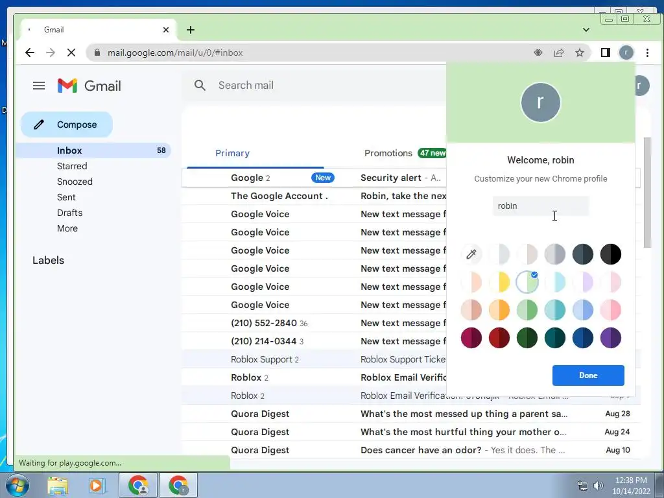Select the purple theme color swatch
The width and height of the screenshot is (664, 498).
(x=611, y=338)
